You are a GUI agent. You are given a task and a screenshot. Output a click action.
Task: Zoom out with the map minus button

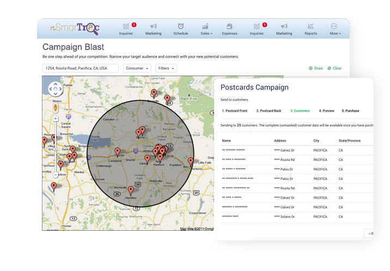coord(56,175)
